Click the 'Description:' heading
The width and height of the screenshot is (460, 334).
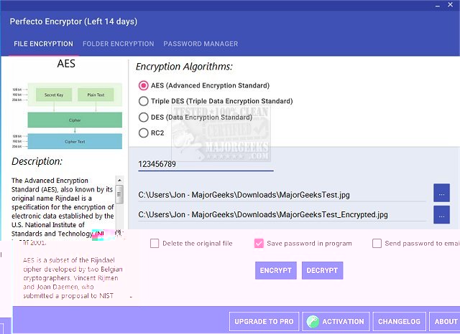pyautogui.click(x=37, y=161)
